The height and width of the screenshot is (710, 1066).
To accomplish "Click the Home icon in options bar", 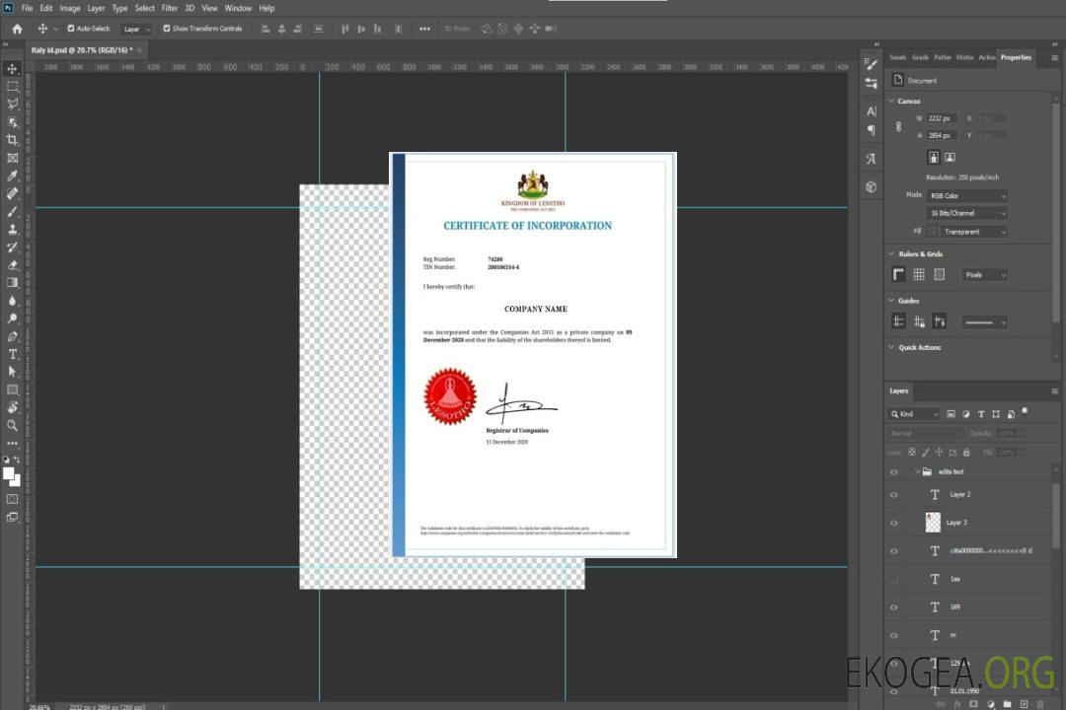I will 17,29.
